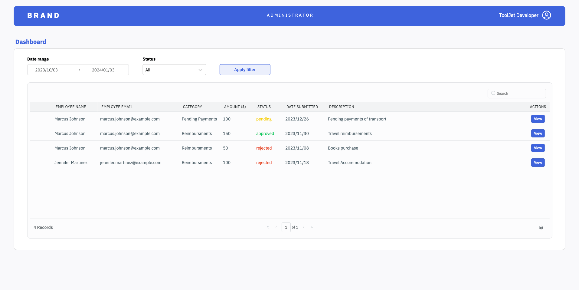
Task: Go to the previous page arrow
Action: (276, 227)
